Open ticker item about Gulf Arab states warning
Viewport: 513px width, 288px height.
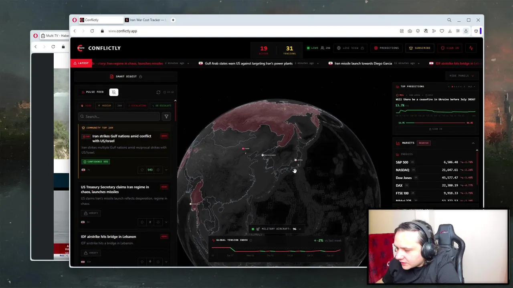click(x=248, y=63)
